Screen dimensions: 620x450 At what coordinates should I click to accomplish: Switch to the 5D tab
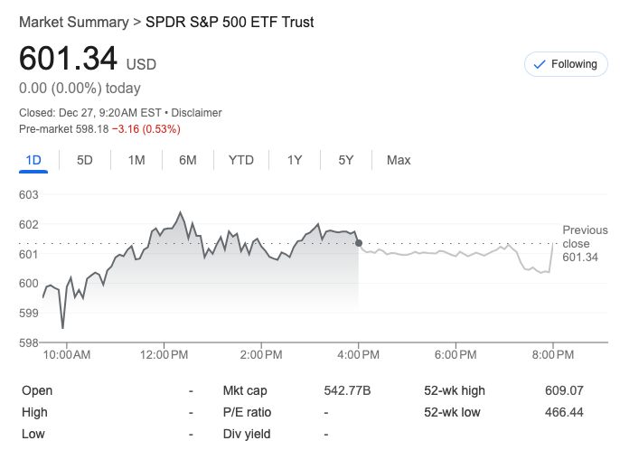(x=85, y=160)
